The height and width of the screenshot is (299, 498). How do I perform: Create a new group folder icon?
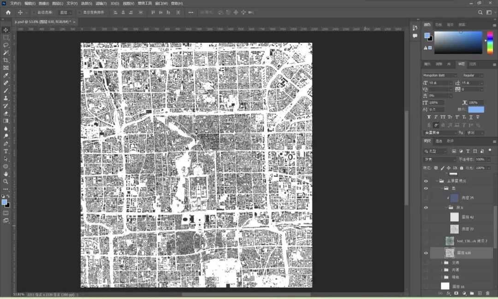coord(472,293)
